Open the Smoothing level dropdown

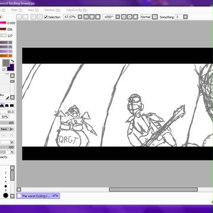185,17
